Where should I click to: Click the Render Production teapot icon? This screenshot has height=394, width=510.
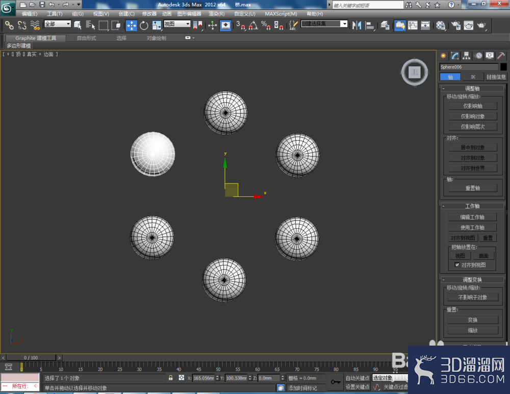click(481, 25)
